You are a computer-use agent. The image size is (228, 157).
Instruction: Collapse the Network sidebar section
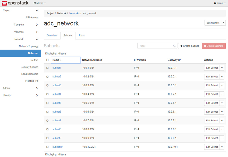point(37,39)
